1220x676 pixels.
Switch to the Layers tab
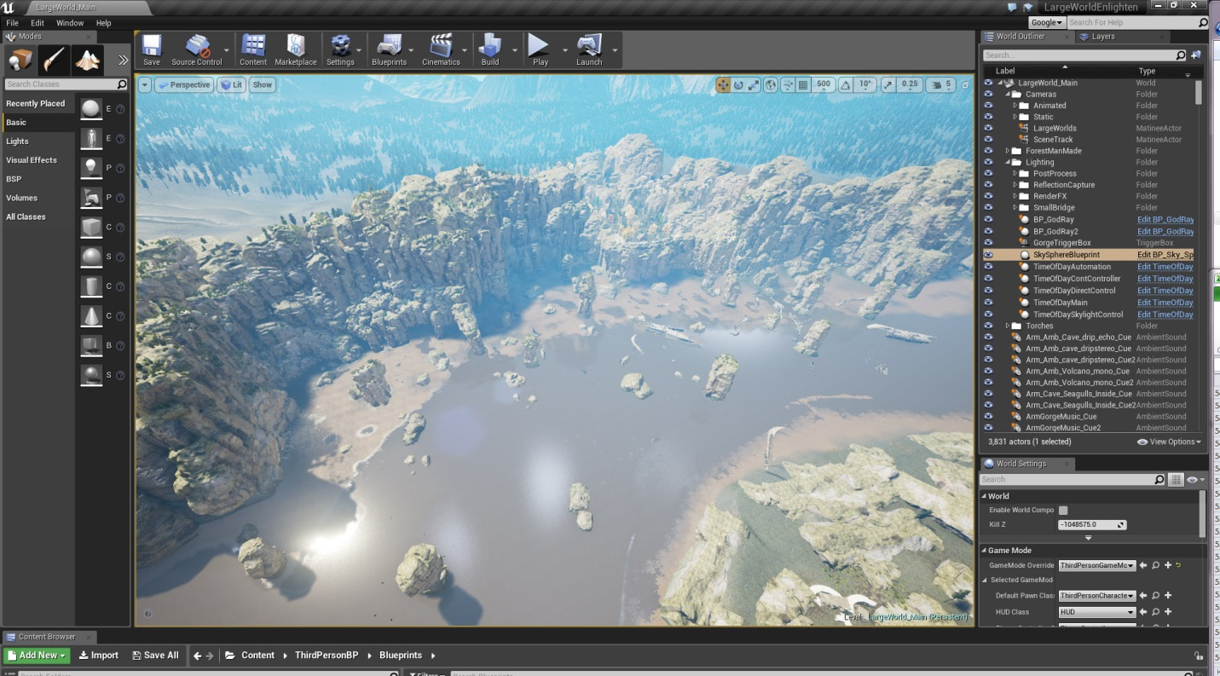click(1101, 37)
